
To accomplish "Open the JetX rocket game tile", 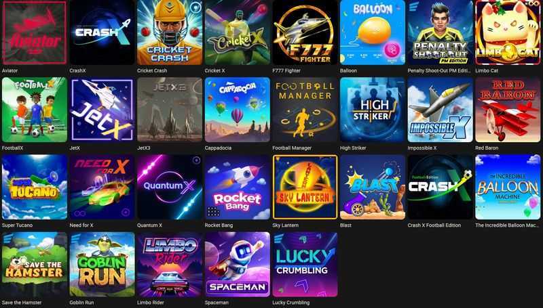I will [102, 110].
